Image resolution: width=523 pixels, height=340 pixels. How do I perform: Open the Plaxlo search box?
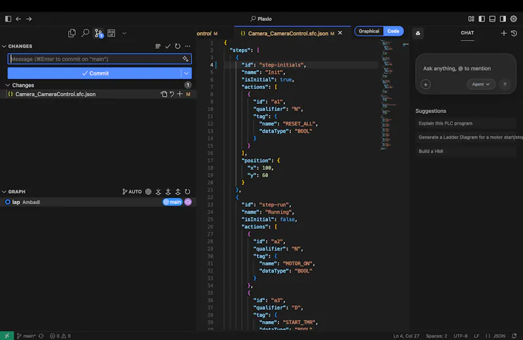(261, 19)
